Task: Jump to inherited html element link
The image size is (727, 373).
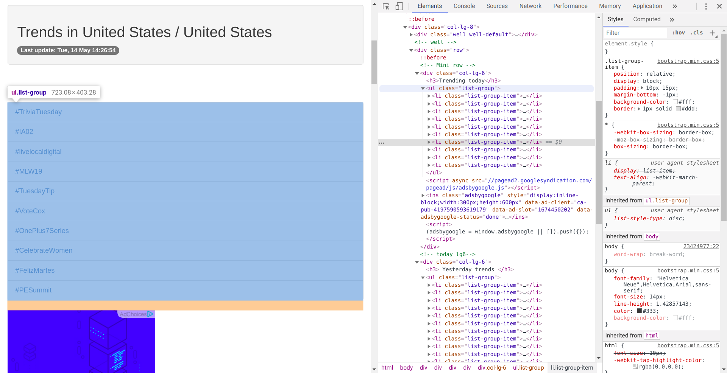Action: [652, 336]
